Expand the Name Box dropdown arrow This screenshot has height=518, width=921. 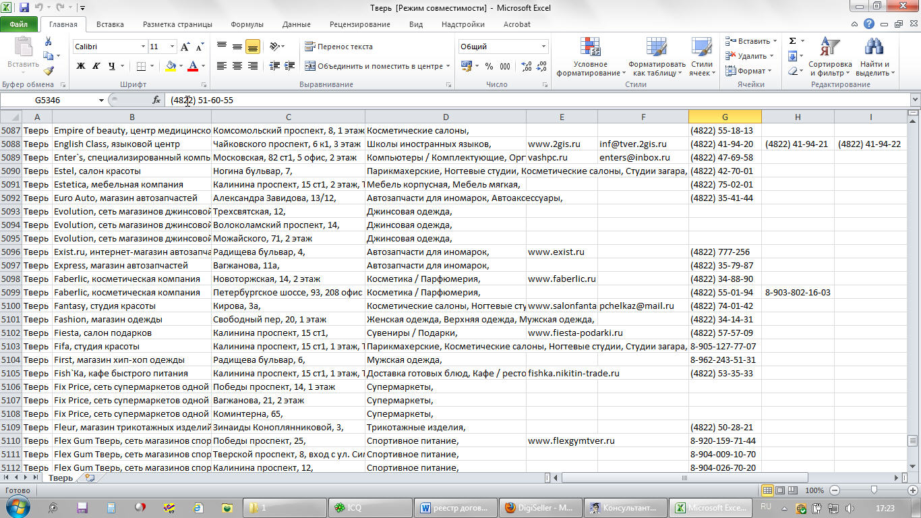pos(101,100)
